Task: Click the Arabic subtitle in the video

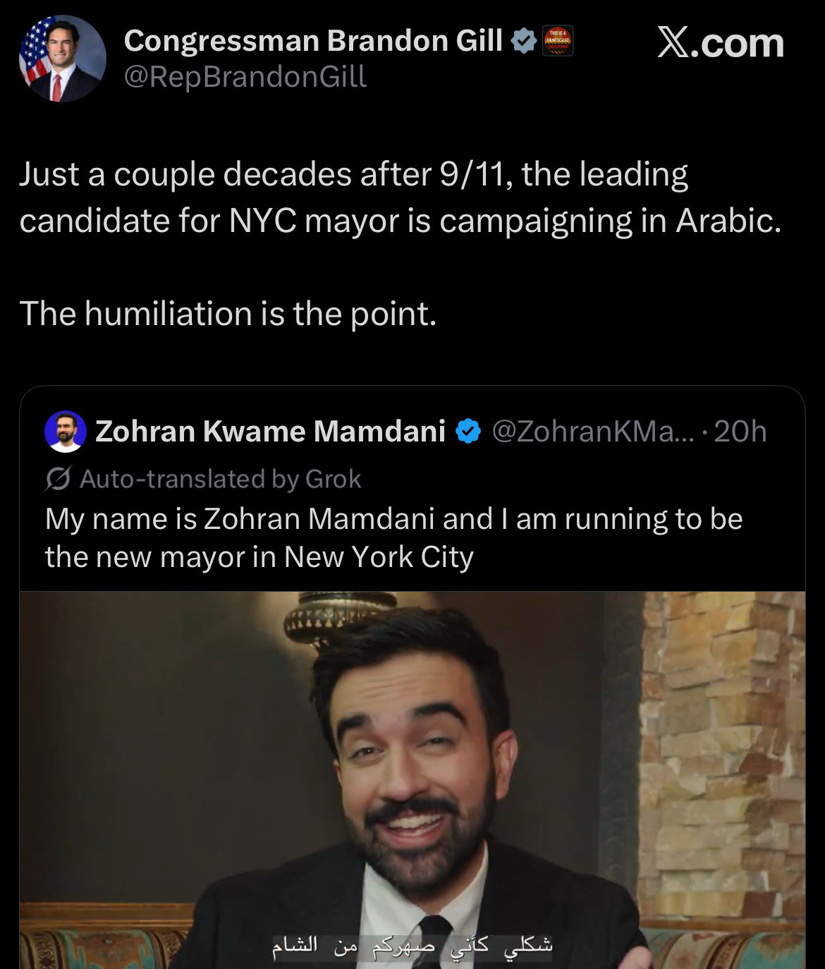Action: 412,945
